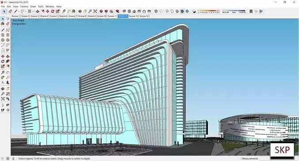
Task: Click the Geo-location status bar icon
Action: click(x=3, y=158)
